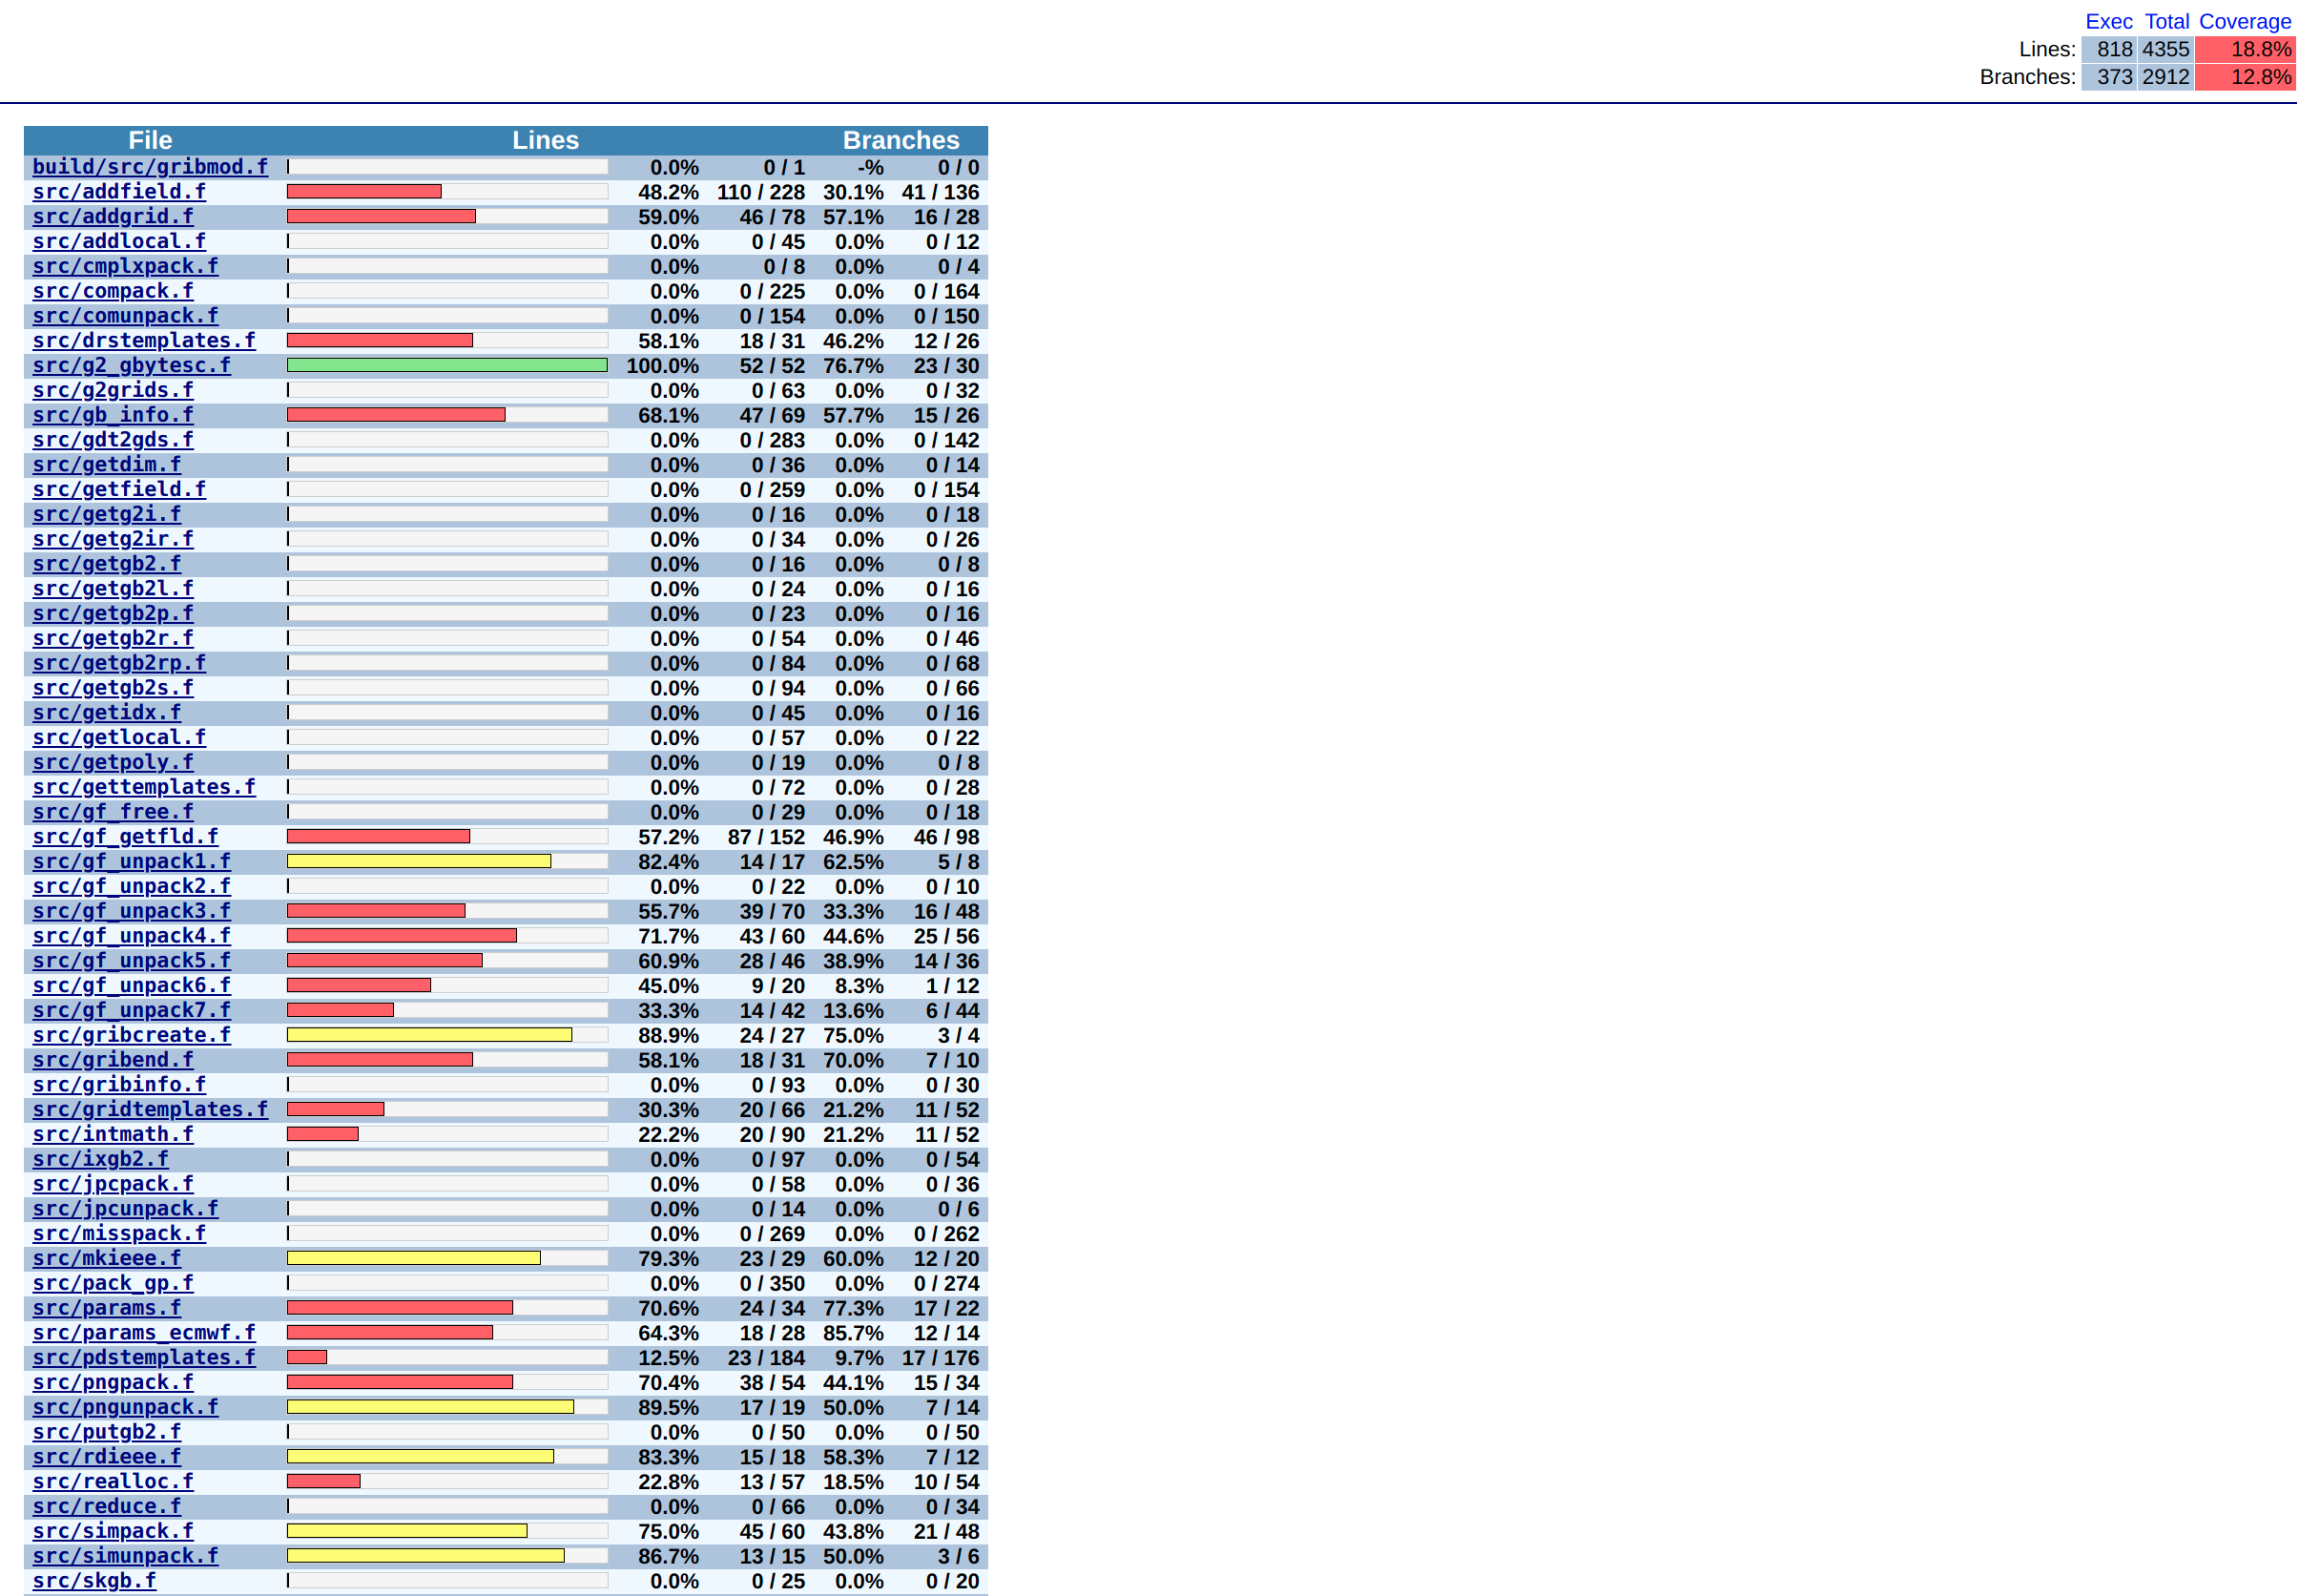2299x1596 pixels.
Task: Click the green g2_gbytesc.f coverage bar
Action: coord(447,366)
